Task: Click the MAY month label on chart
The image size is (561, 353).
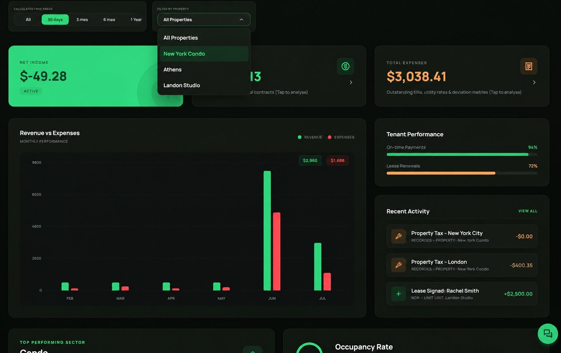Action: point(221,298)
